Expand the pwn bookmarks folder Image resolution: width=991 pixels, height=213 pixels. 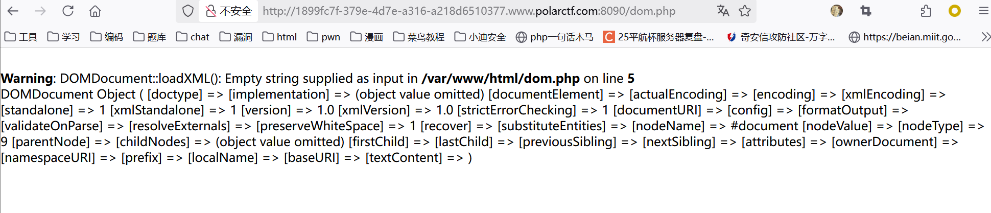coord(324,37)
